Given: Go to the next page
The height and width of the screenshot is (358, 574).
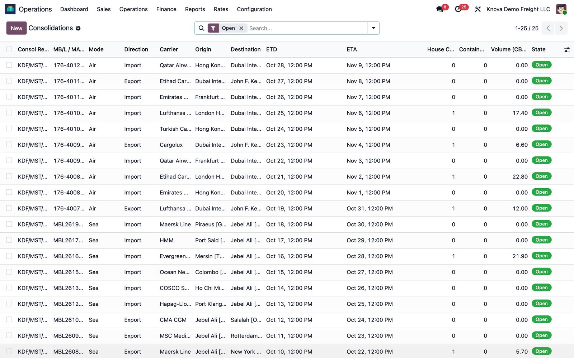Looking at the screenshot, I should (561, 28).
